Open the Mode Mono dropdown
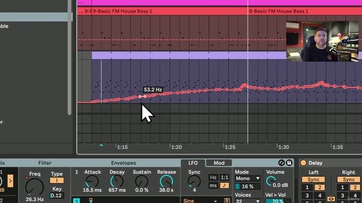The image size is (362, 203). coord(248,178)
